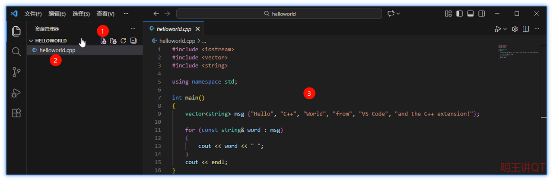Toggle the primary side bar visibility
This screenshot has width=553, height=181.
pyautogui.click(x=460, y=14)
